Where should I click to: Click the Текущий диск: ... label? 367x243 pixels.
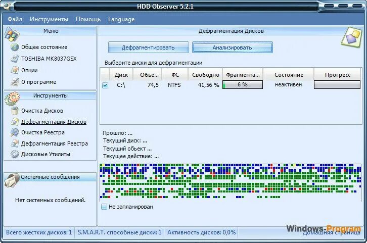(125, 141)
